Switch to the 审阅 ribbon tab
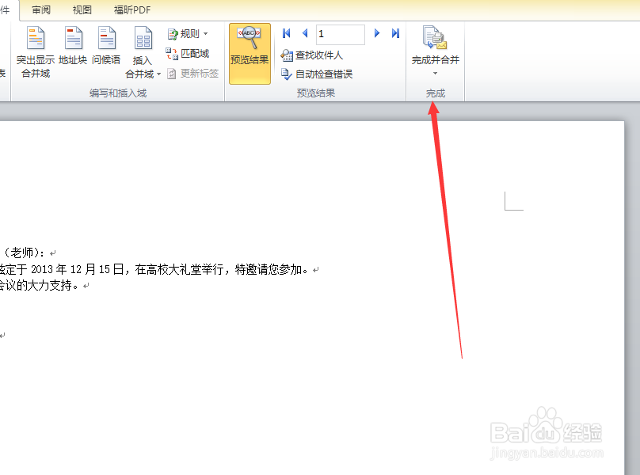The width and height of the screenshot is (640, 475). click(41, 10)
